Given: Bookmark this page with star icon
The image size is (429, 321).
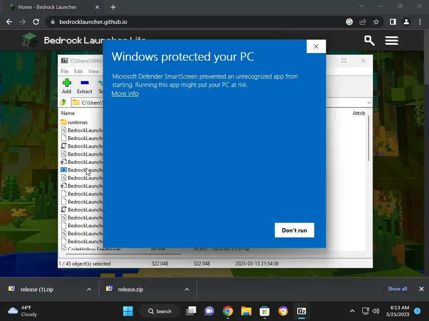Looking at the screenshot, I should click(376, 22).
